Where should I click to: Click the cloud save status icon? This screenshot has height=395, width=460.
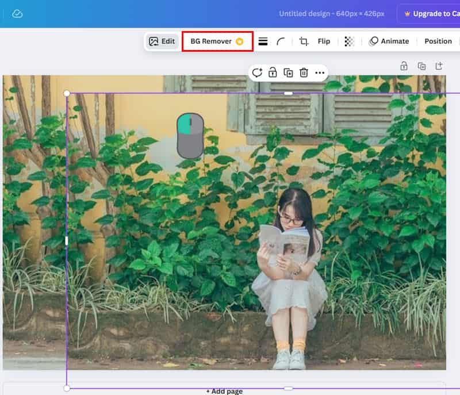tap(17, 14)
